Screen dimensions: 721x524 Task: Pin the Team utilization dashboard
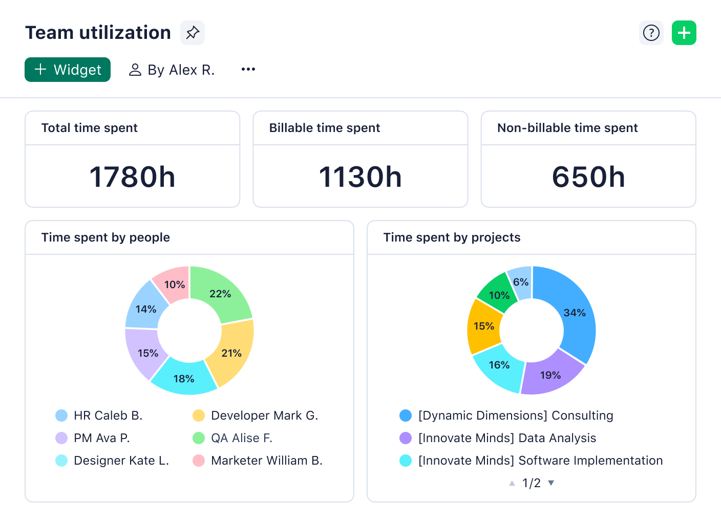193,32
